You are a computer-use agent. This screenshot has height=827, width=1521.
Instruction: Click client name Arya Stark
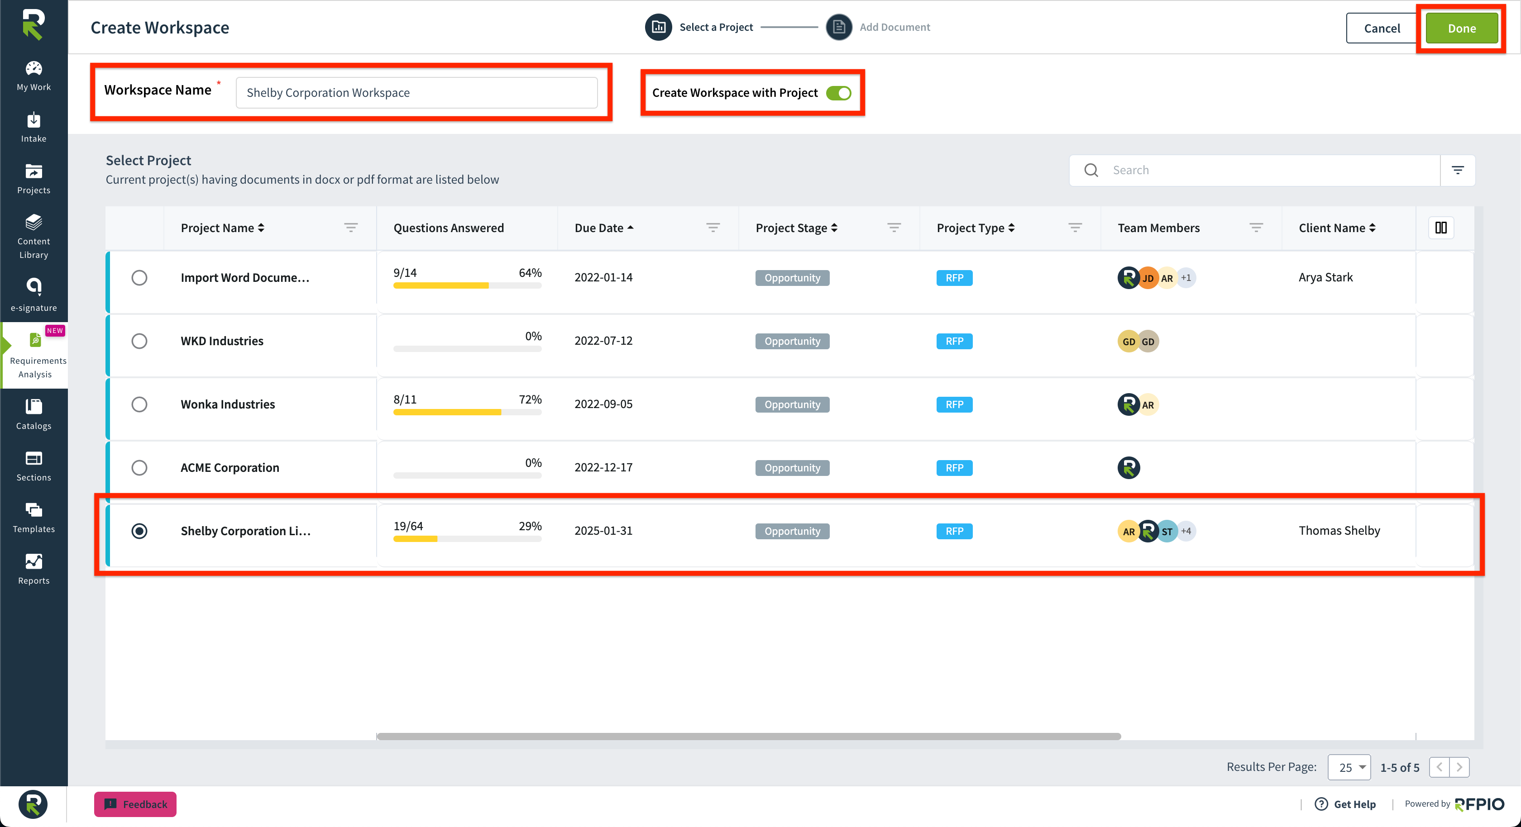click(1325, 277)
